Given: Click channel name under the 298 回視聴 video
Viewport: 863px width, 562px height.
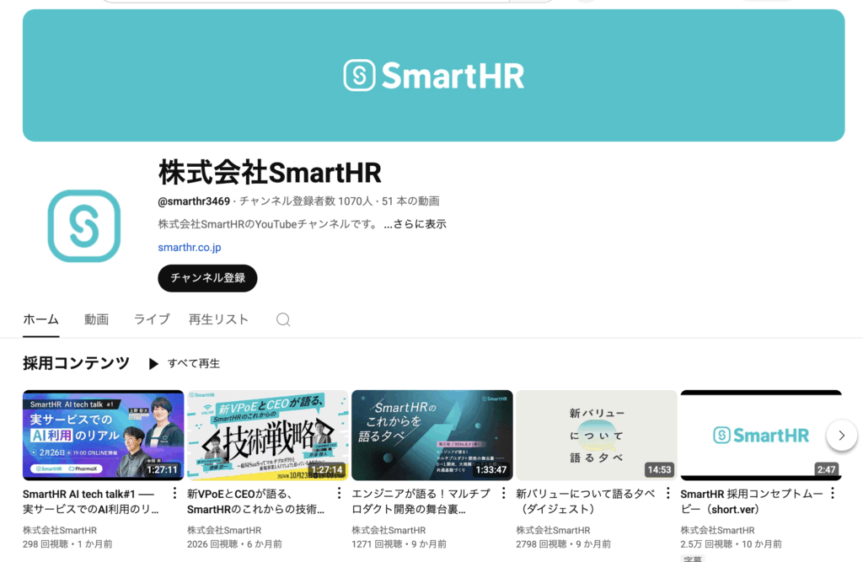Looking at the screenshot, I should tap(60, 530).
